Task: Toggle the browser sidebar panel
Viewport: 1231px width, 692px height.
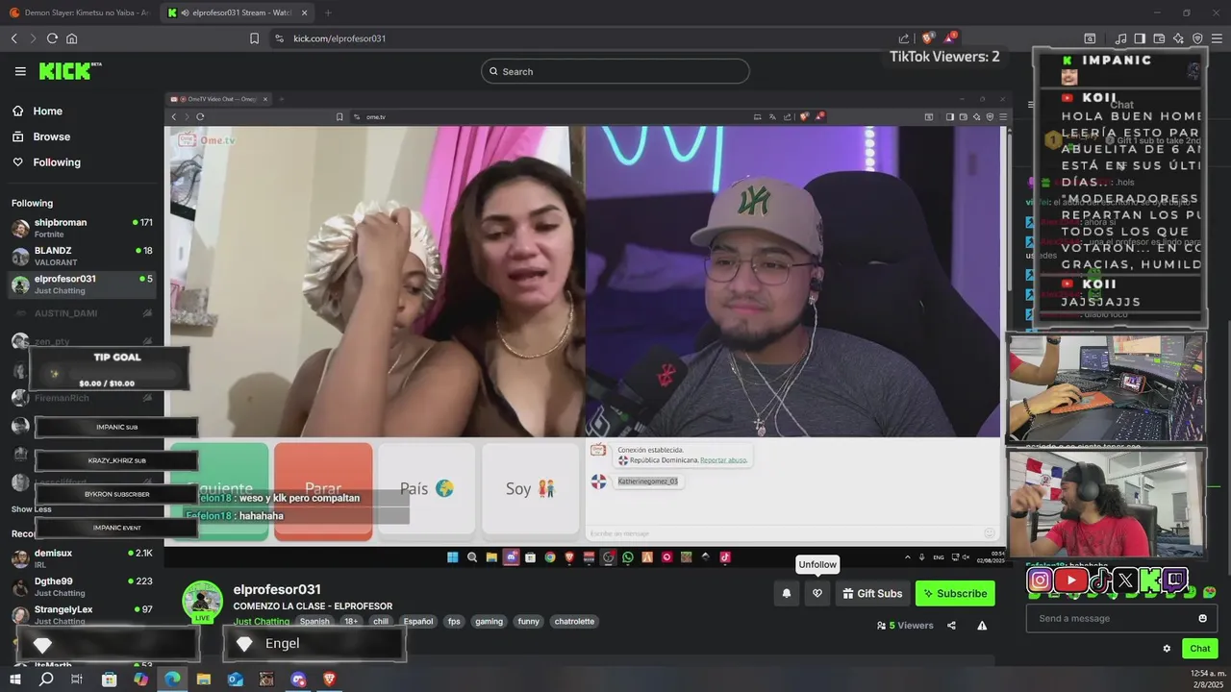Action: [1140, 38]
